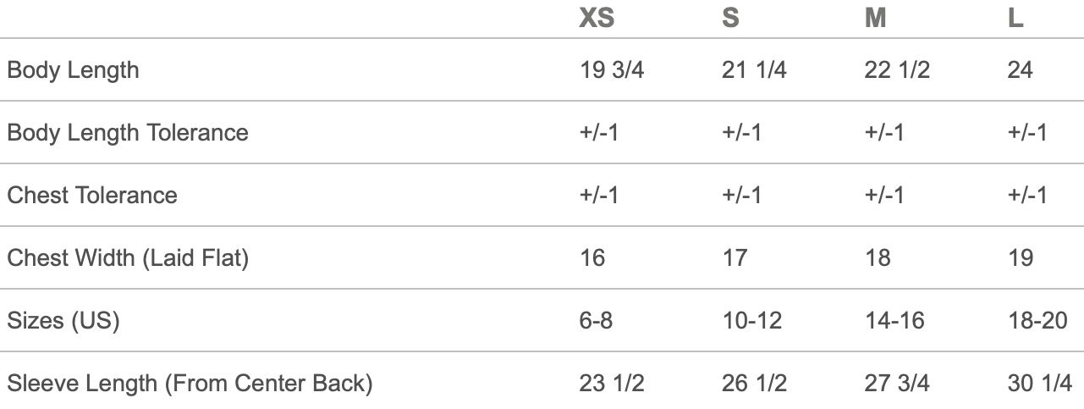Viewport: 1084px width, 409px height.
Task: Click the Body Length row label
Action: (x=73, y=69)
